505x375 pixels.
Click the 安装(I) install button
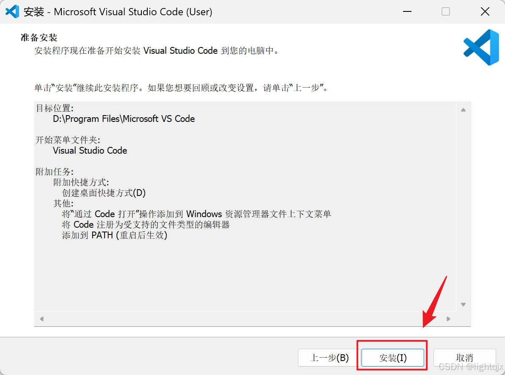pyautogui.click(x=392, y=358)
